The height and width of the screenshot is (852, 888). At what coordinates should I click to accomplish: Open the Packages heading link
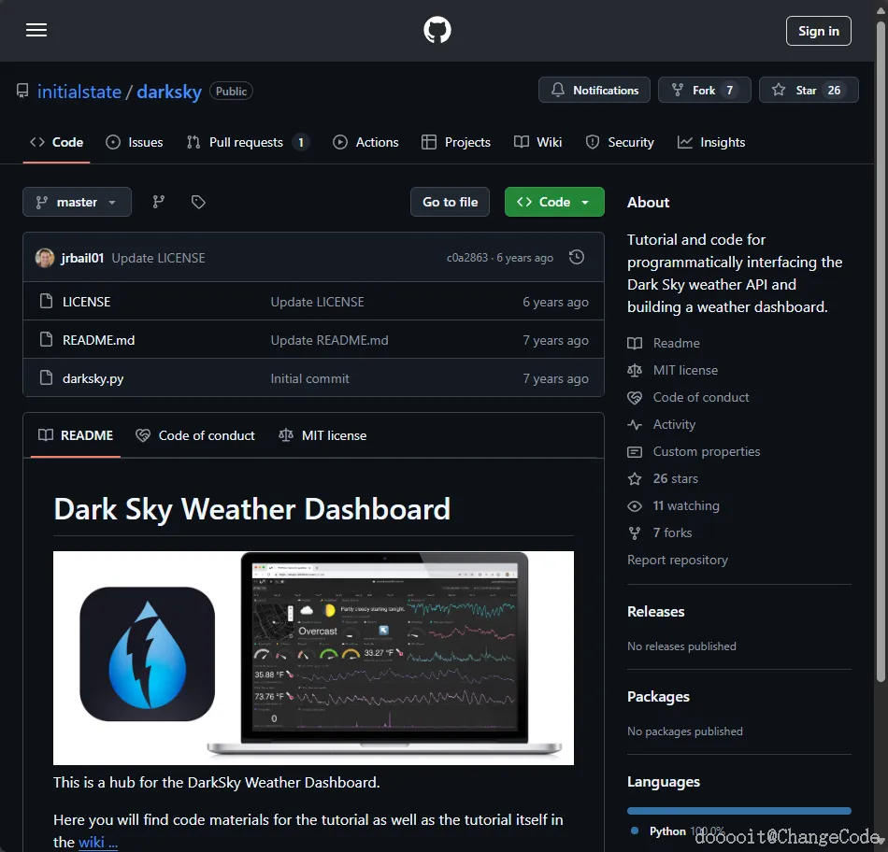click(658, 697)
